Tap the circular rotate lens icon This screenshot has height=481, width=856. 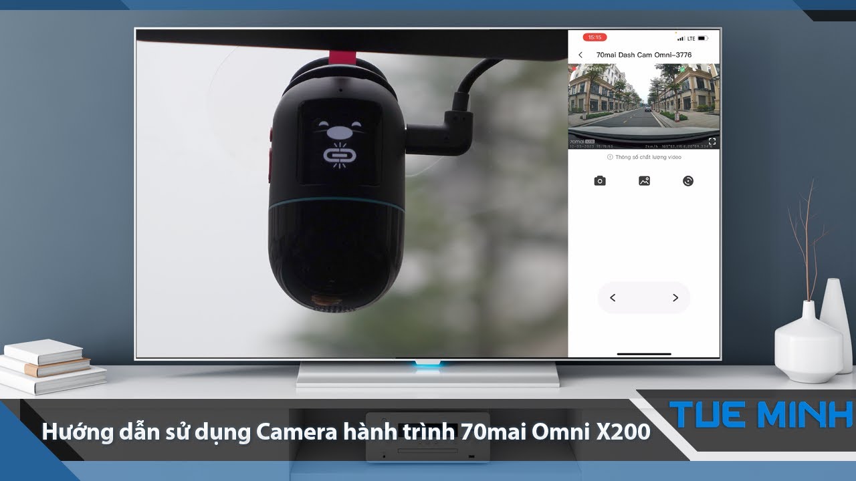point(688,181)
